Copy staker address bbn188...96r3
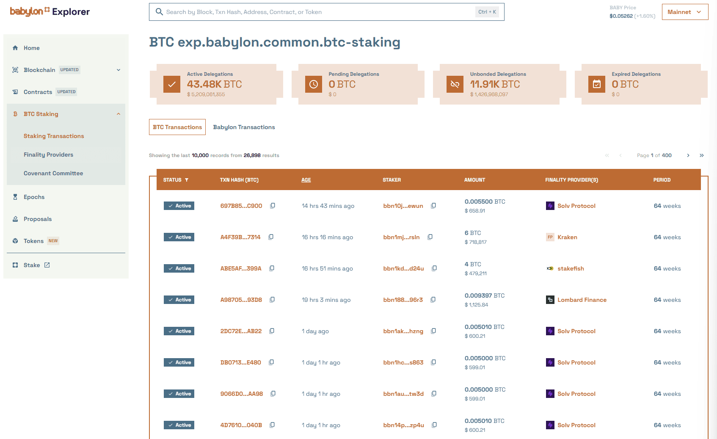 pos(433,300)
